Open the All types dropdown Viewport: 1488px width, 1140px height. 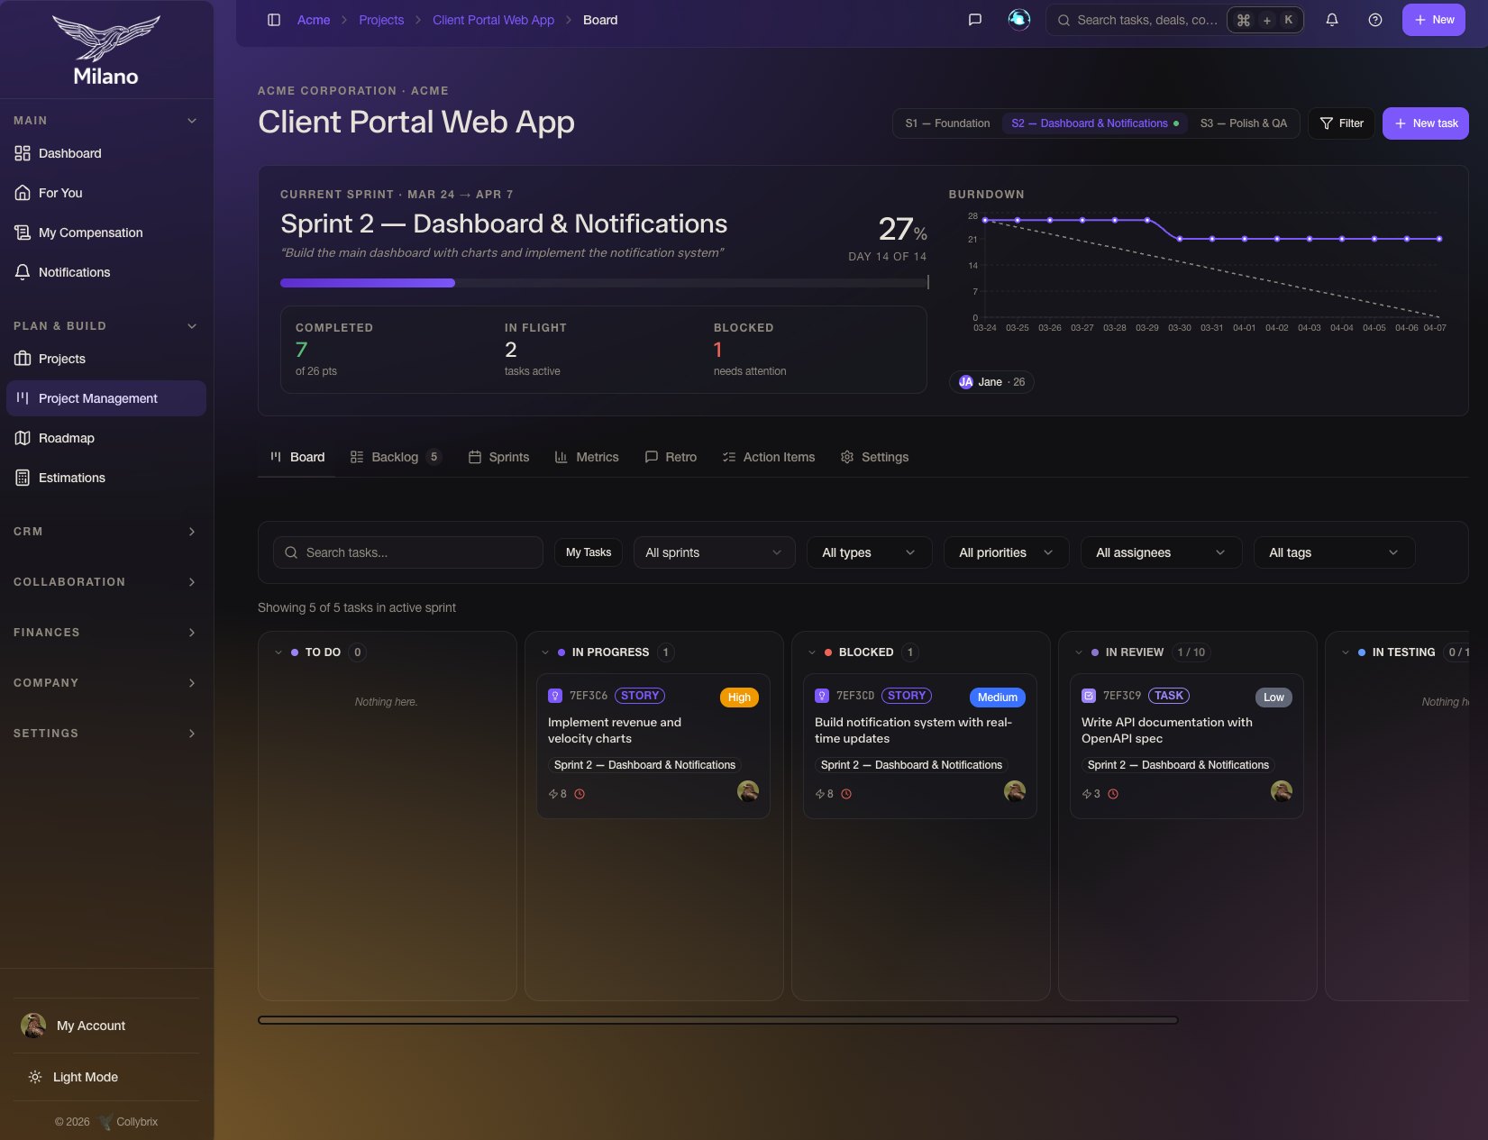coord(869,552)
